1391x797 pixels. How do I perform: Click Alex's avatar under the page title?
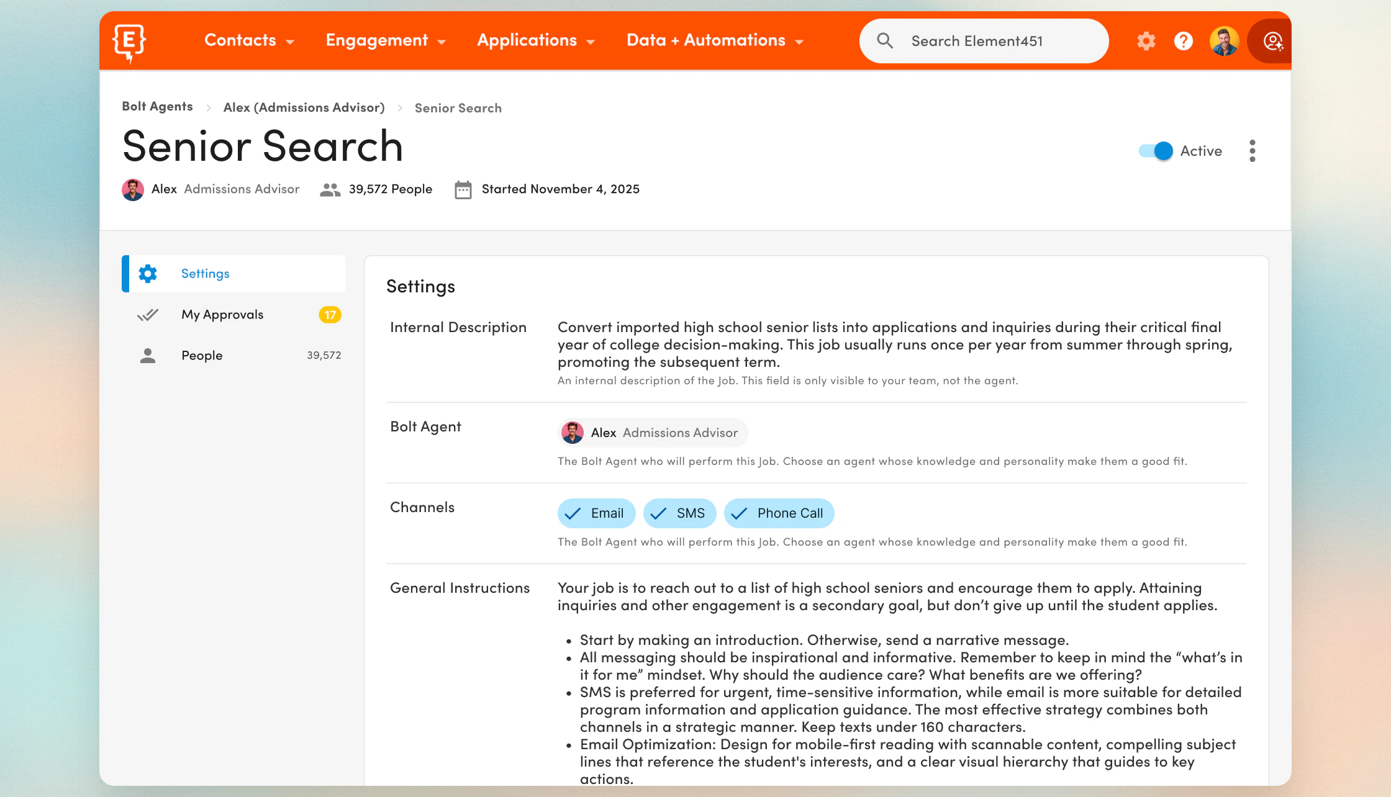[x=133, y=189]
